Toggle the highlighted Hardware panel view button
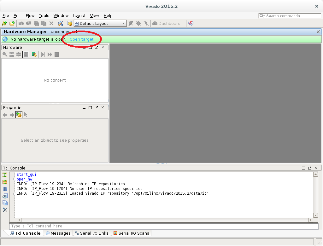 (x=26, y=54)
